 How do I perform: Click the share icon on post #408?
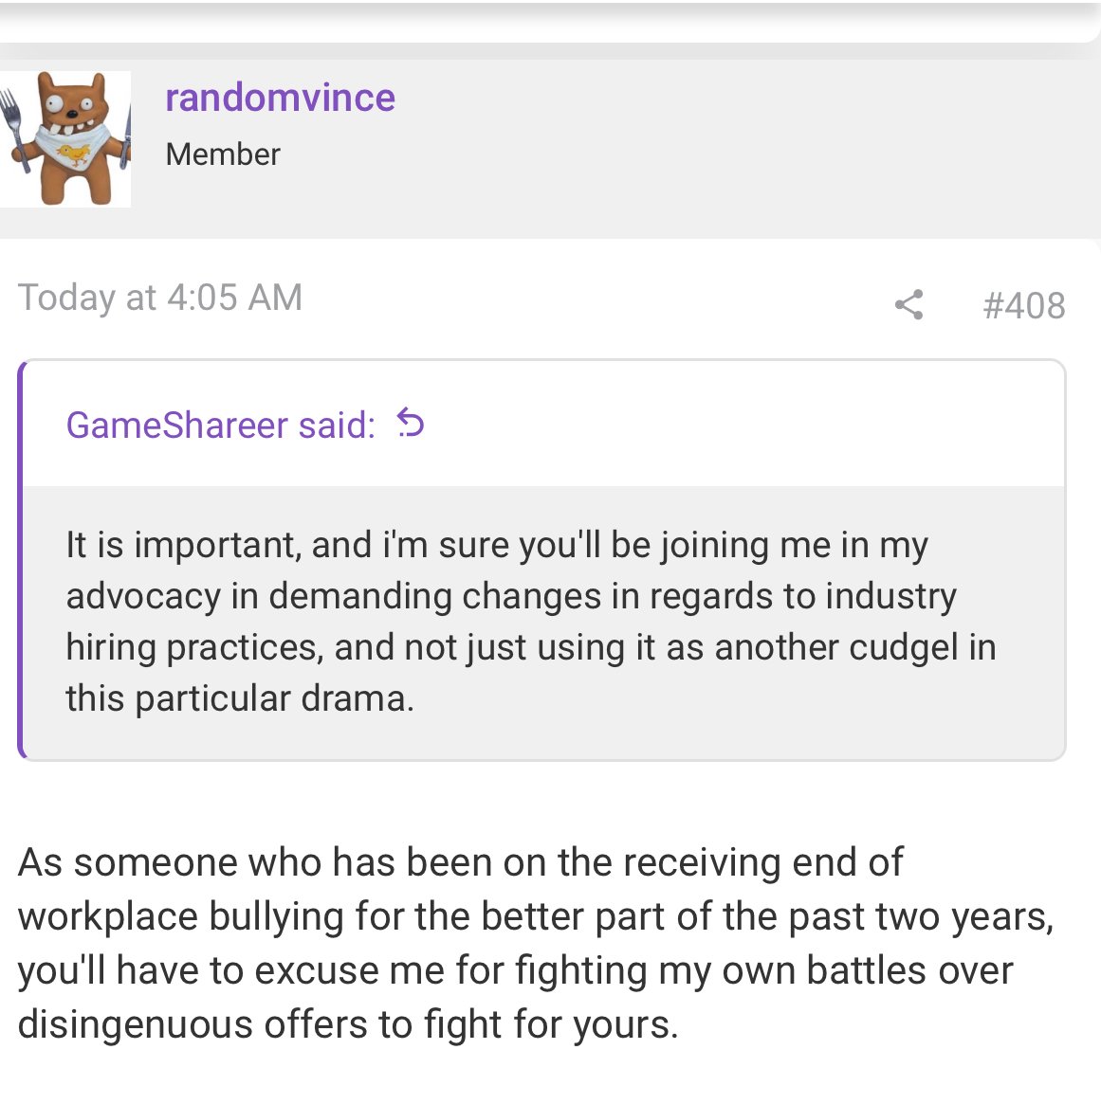[x=908, y=305]
